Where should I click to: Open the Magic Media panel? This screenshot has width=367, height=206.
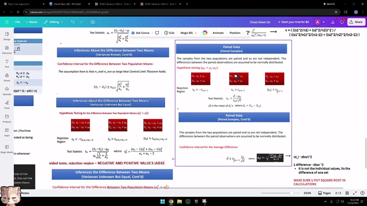coord(7,149)
